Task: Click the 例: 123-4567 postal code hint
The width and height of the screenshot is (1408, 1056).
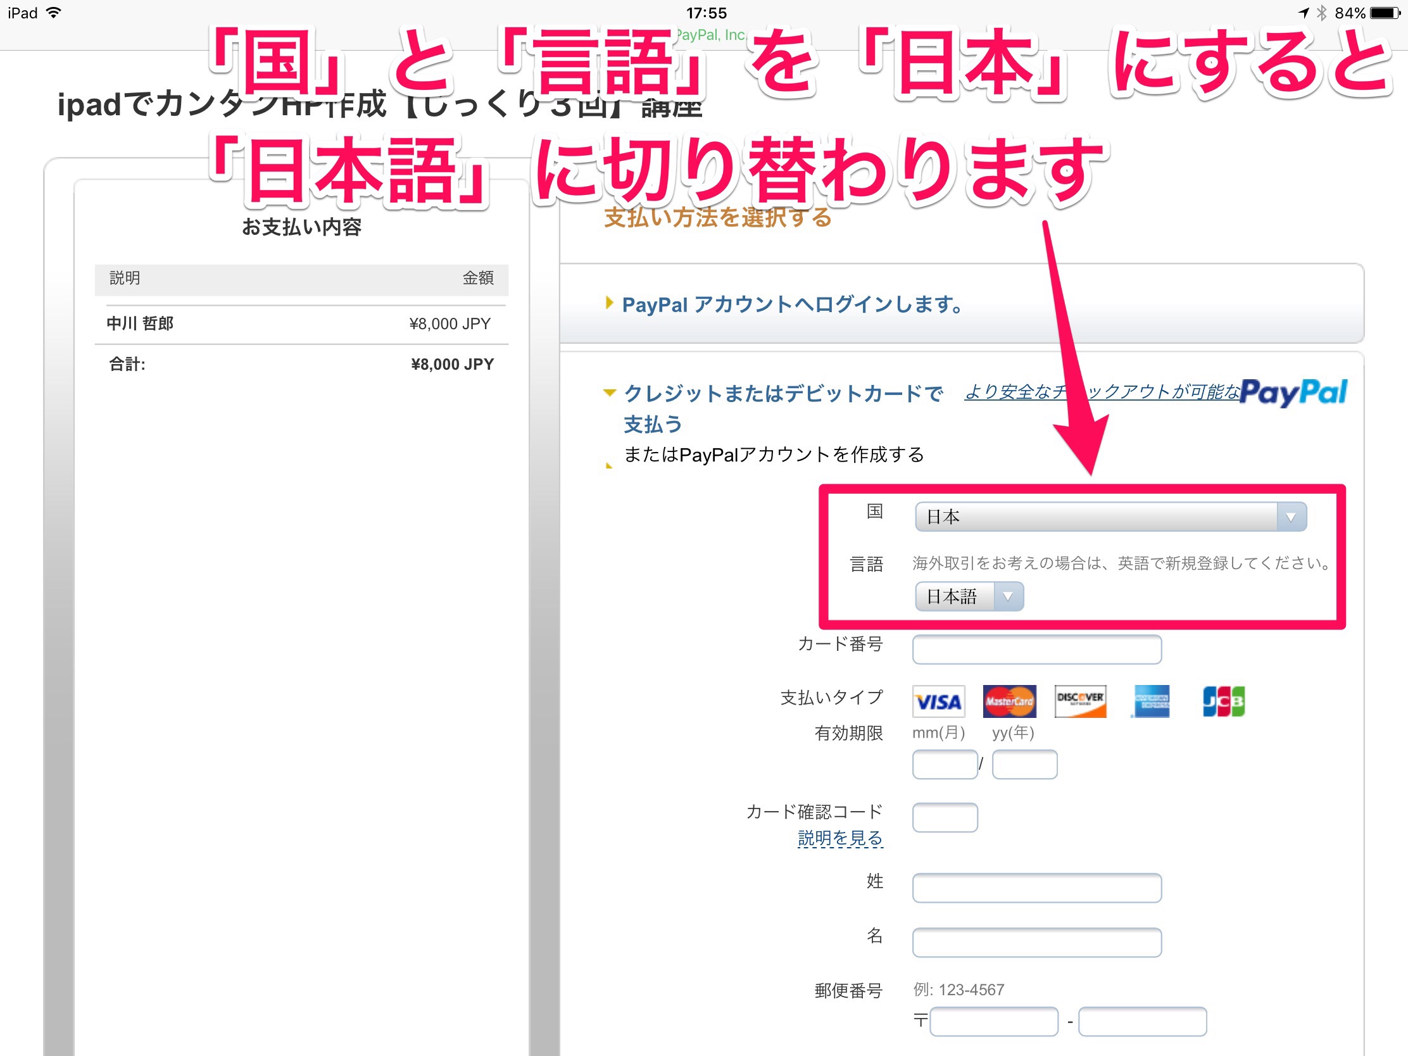Action: [x=959, y=990]
